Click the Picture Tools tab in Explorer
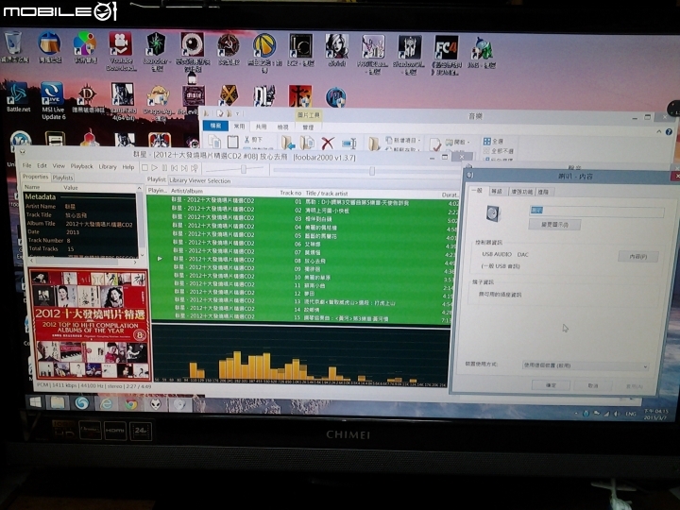 (308, 115)
